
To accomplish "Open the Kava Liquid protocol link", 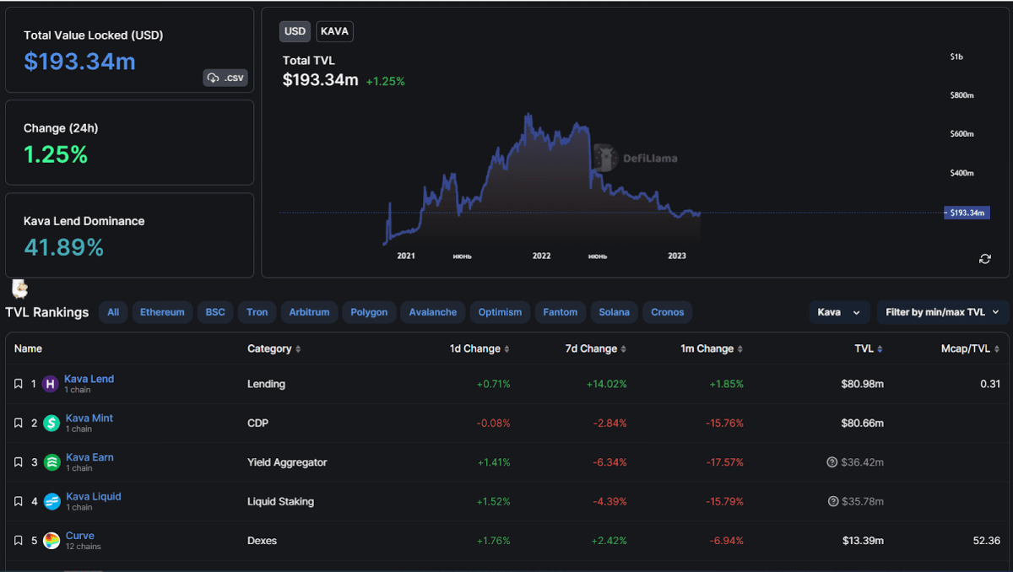I will (x=94, y=496).
